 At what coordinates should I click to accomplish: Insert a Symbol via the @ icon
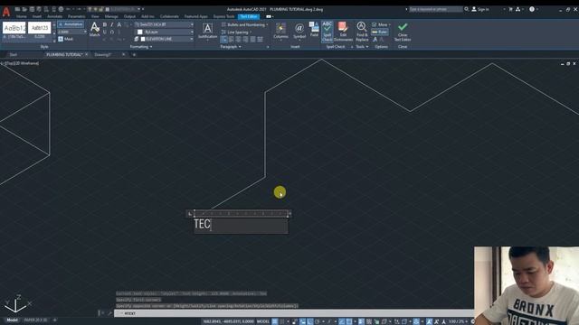299,31
